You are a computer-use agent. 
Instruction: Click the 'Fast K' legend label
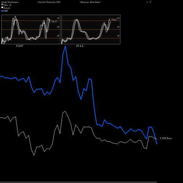[7, 8]
